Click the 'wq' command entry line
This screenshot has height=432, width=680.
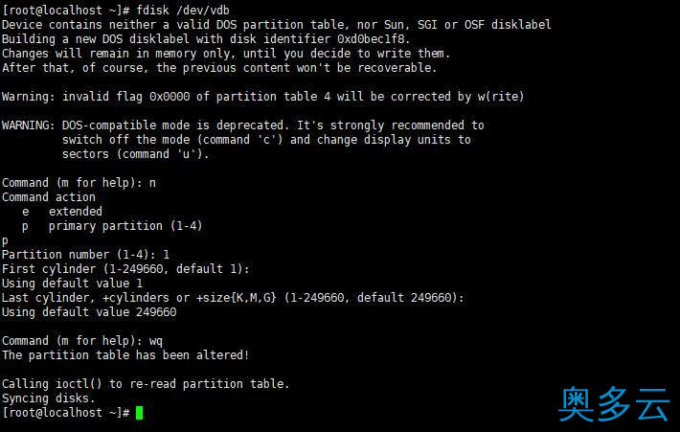pos(82,341)
